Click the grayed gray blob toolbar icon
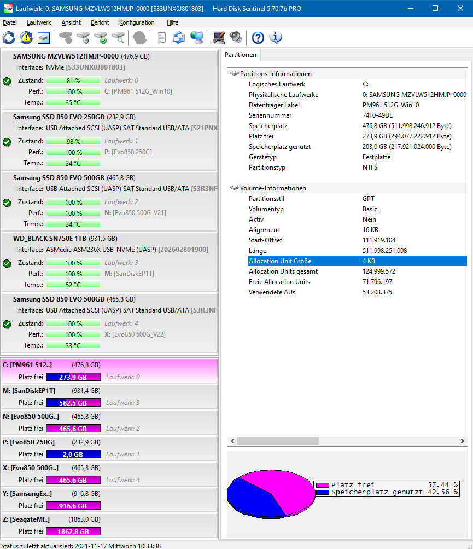The image size is (473, 549). (x=140, y=37)
